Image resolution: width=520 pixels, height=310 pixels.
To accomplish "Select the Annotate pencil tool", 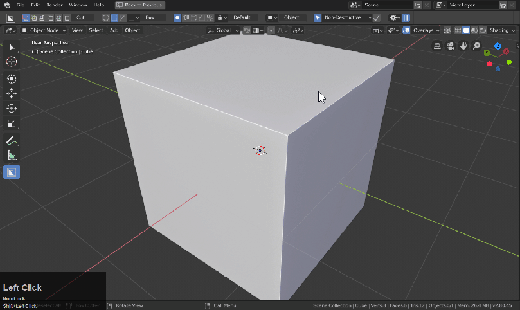I will tap(12, 140).
